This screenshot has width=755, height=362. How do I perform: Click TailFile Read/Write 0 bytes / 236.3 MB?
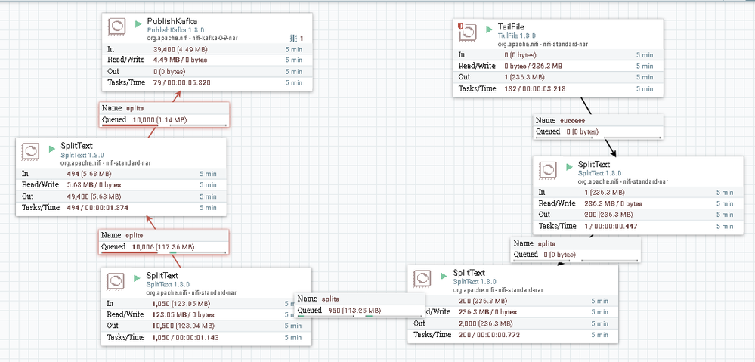(x=533, y=66)
